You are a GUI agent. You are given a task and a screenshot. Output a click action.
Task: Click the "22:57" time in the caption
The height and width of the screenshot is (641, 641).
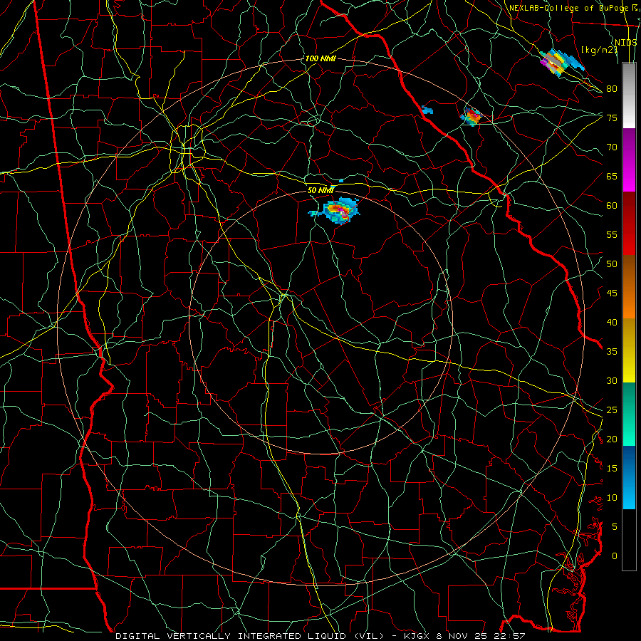511,636
